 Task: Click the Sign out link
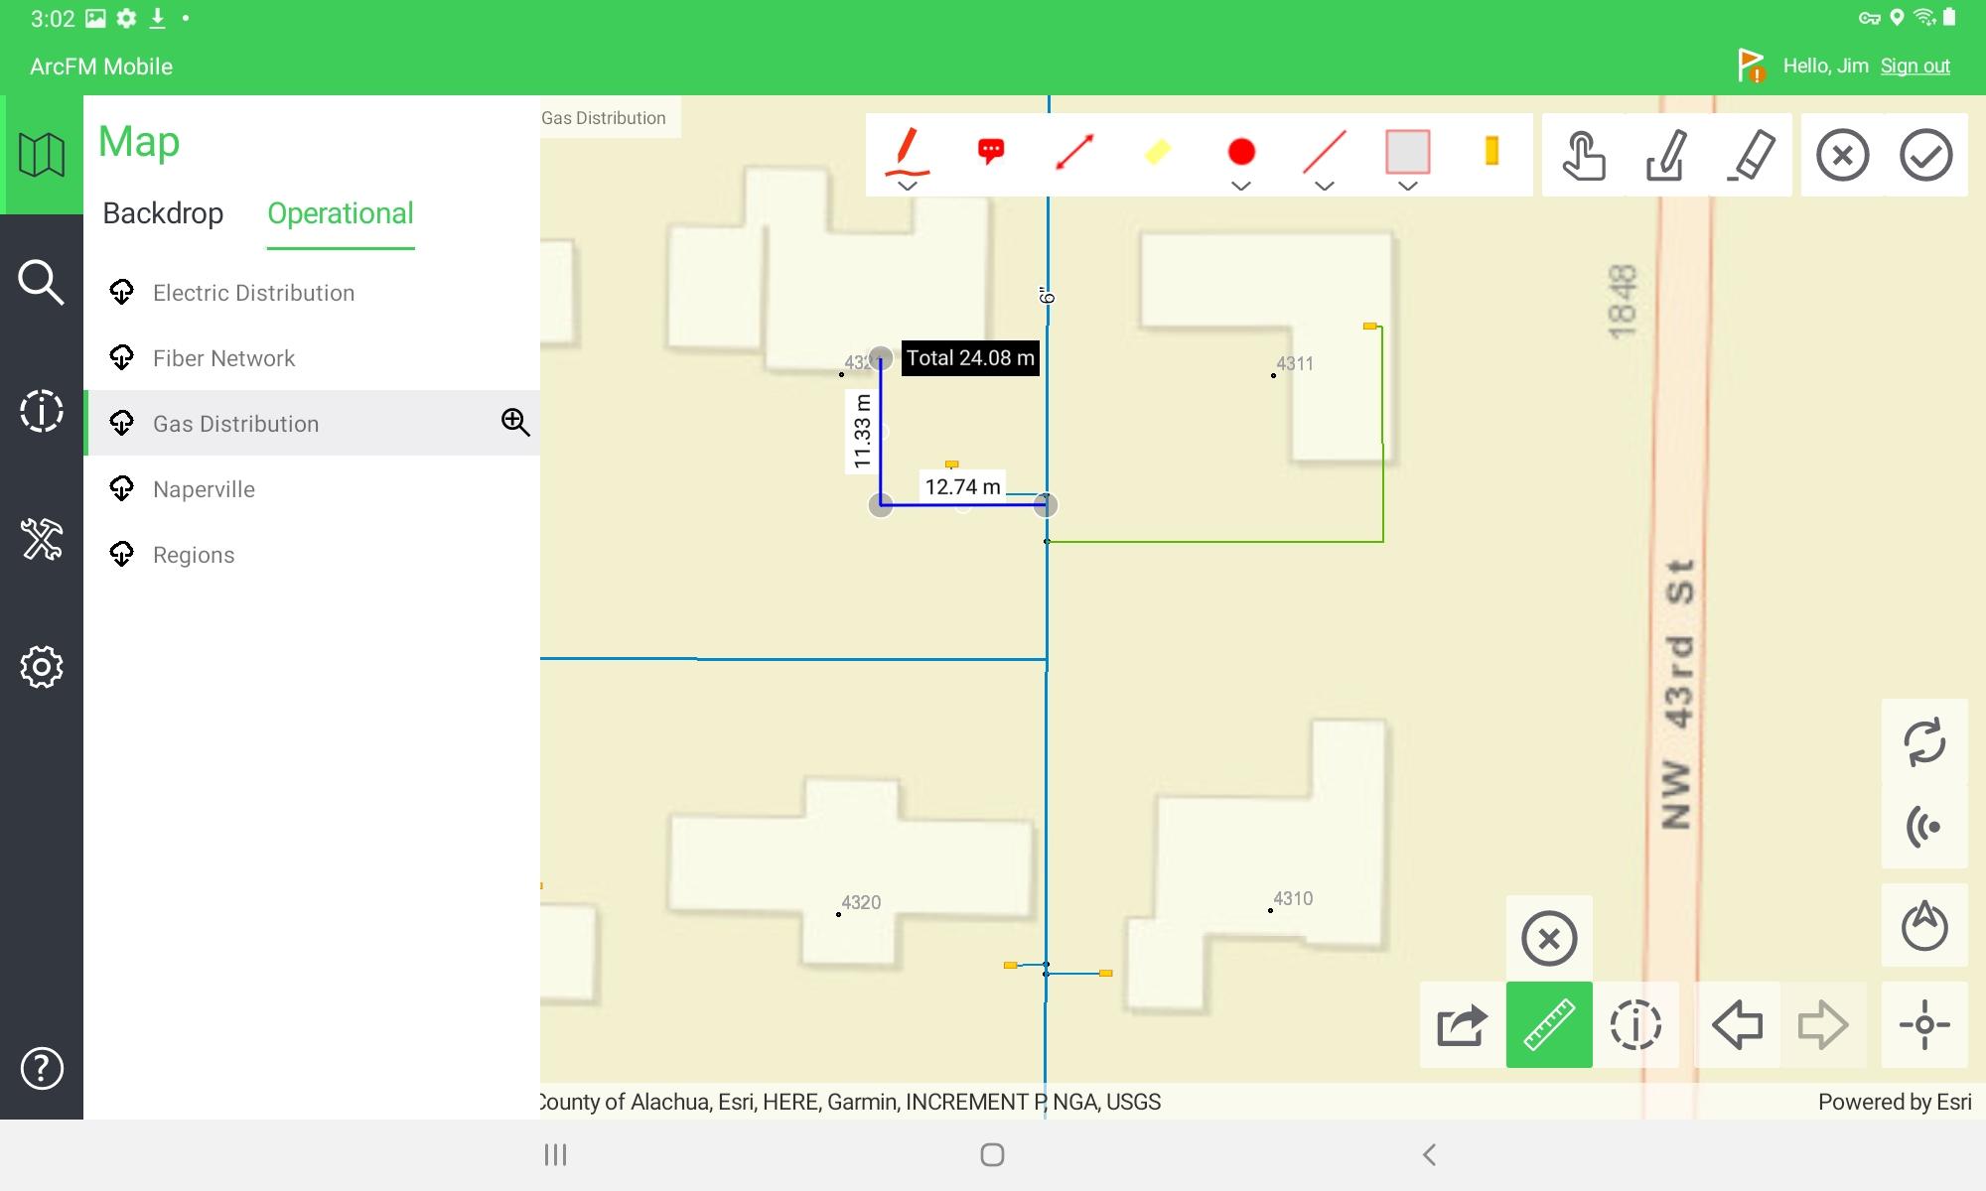[1915, 66]
